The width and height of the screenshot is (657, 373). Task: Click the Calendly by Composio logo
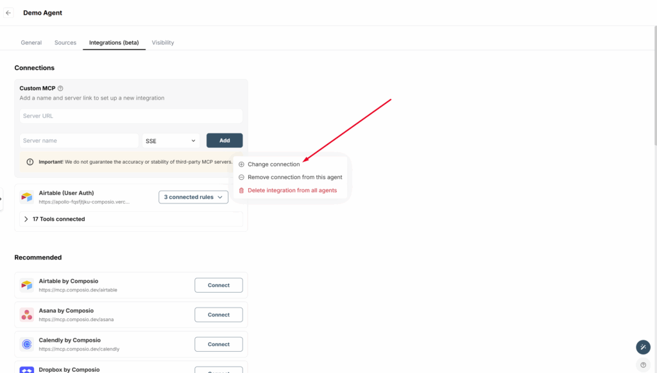[x=26, y=344]
